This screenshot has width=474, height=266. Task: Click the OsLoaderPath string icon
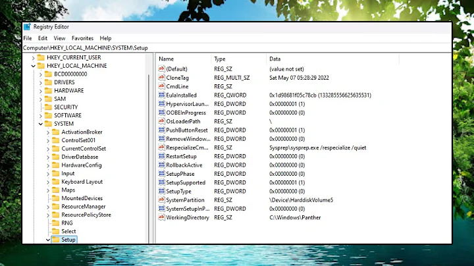tap(161, 121)
